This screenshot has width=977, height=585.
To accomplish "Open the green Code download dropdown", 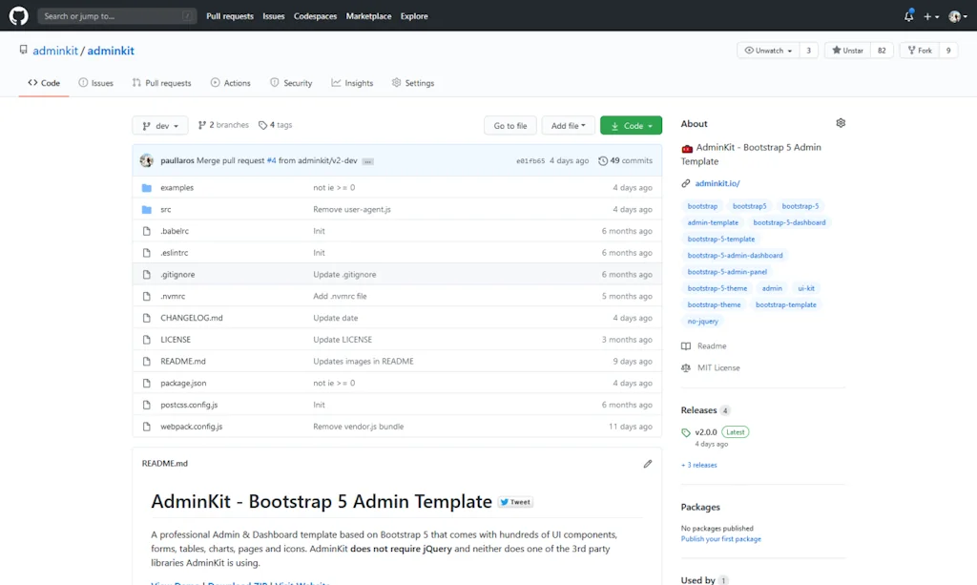I will (x=631, y=125).
